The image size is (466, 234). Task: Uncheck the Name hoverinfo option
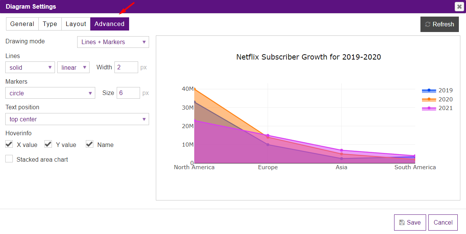click(x=89, y=144)
